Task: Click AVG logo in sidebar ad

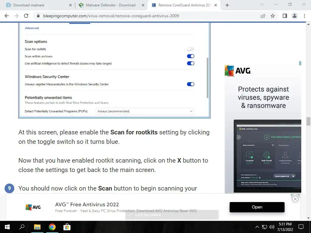Action: pos(238,70)
